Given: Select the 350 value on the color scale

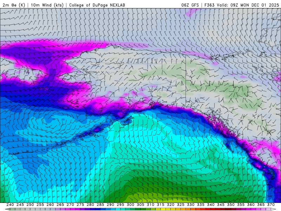Looking at the screenshot, I should [231, 205].
